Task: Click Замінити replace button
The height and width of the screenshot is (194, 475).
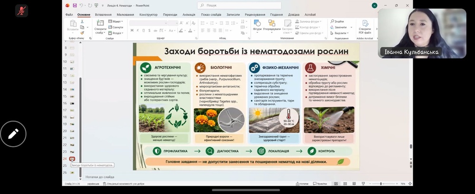Action: [339, 27]
